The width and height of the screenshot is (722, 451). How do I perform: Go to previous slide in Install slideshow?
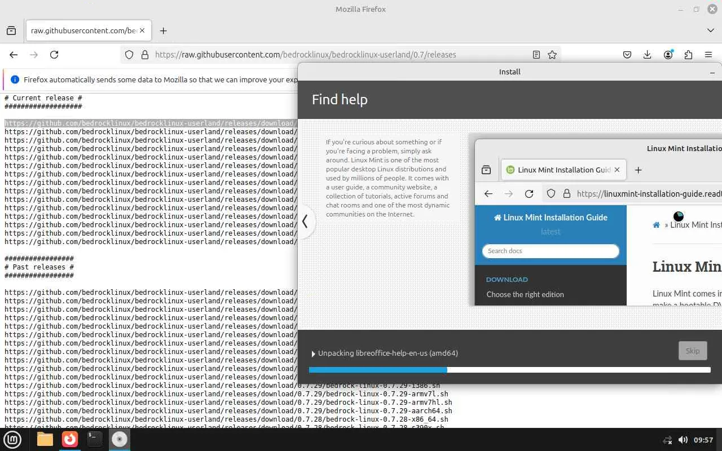tap(305, 222)
